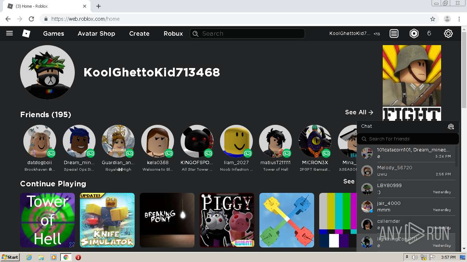467x262 pixels.
Task: Click create chat group icon
Action: [451, 126]
